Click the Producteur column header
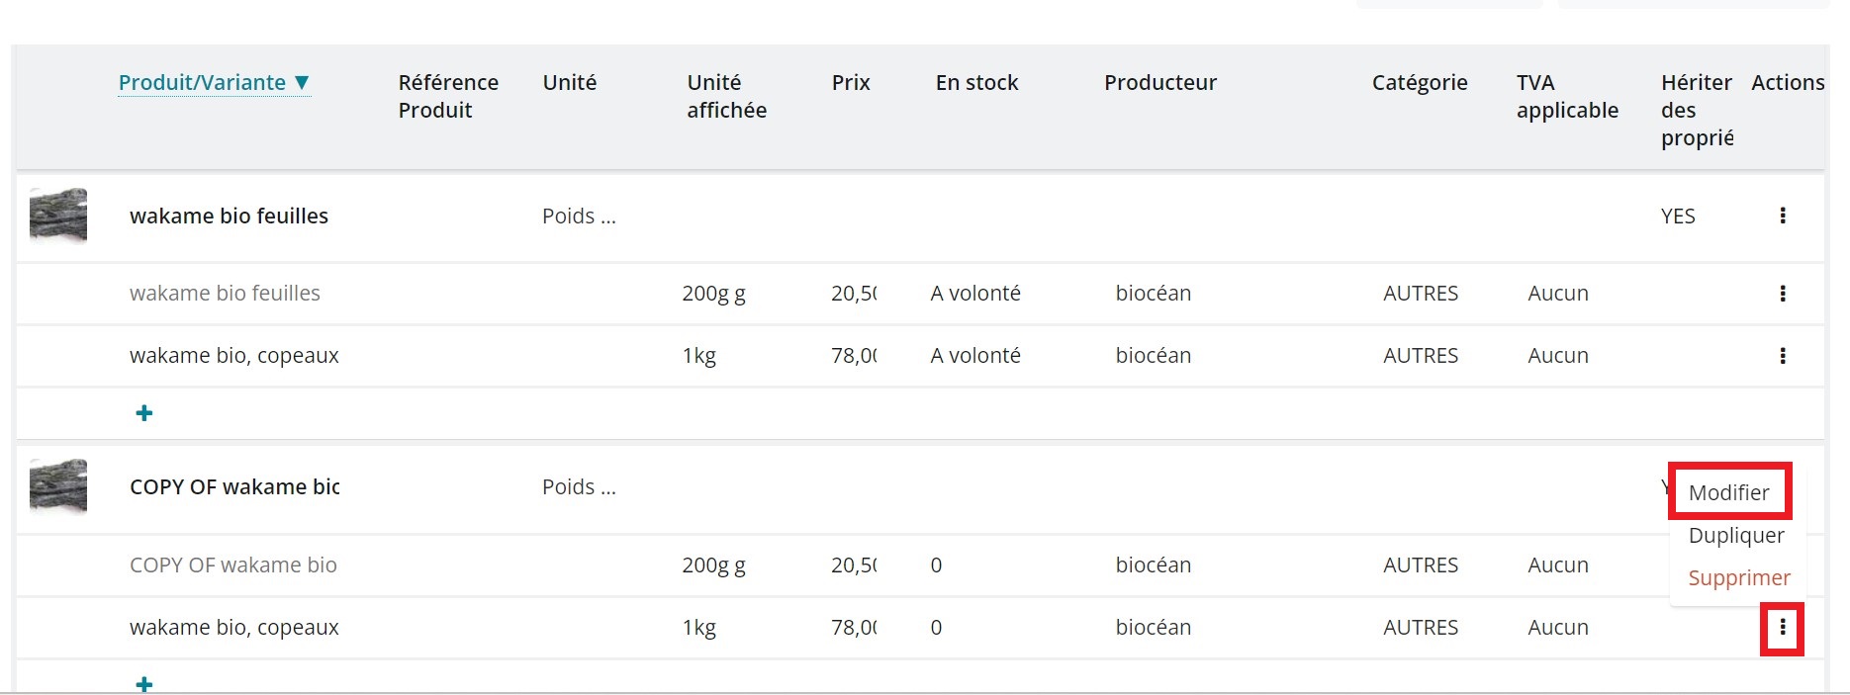Viewport: 1850px width, 695px height. click(1159, 83)
